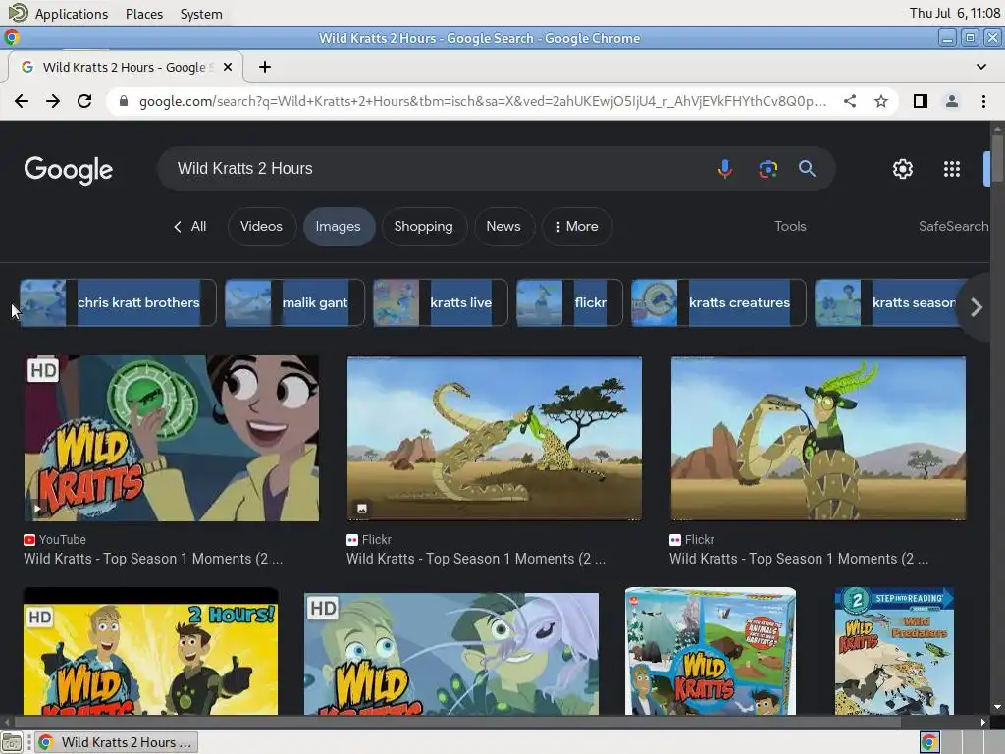Open the Flickr snake wrapping gazelle thumbnail

pyautogui.click(x=818, y=439)
